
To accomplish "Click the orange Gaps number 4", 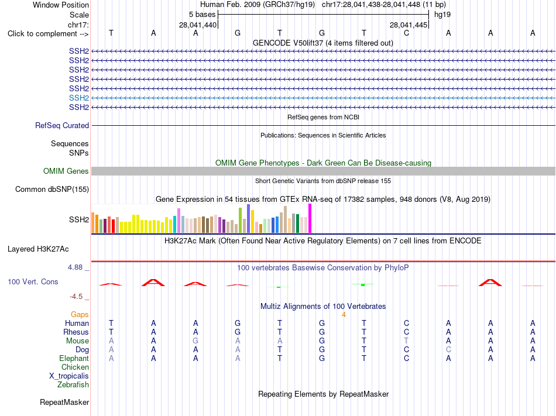I will coord(344,315).
